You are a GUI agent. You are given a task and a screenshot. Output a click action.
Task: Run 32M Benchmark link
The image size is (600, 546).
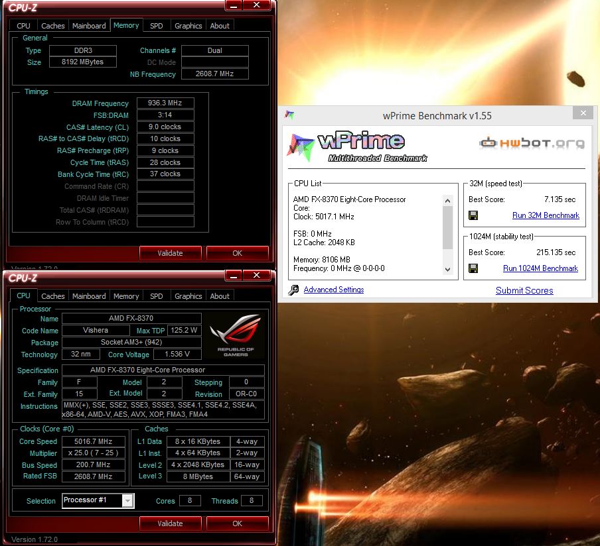[x=546, y=215]
